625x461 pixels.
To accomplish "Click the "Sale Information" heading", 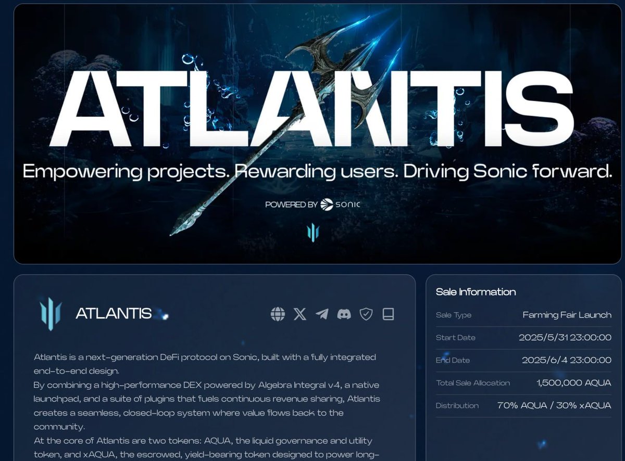I will tap(476, 292).
